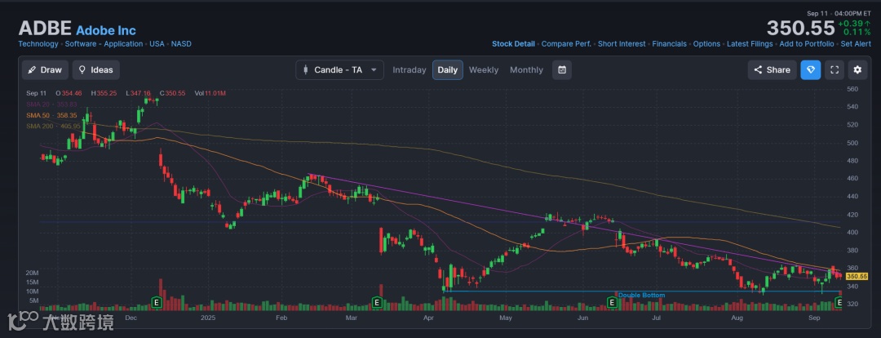Click the candle icon in chart type selector
This screenshot has height=338, width=881.
coord(306,69)
